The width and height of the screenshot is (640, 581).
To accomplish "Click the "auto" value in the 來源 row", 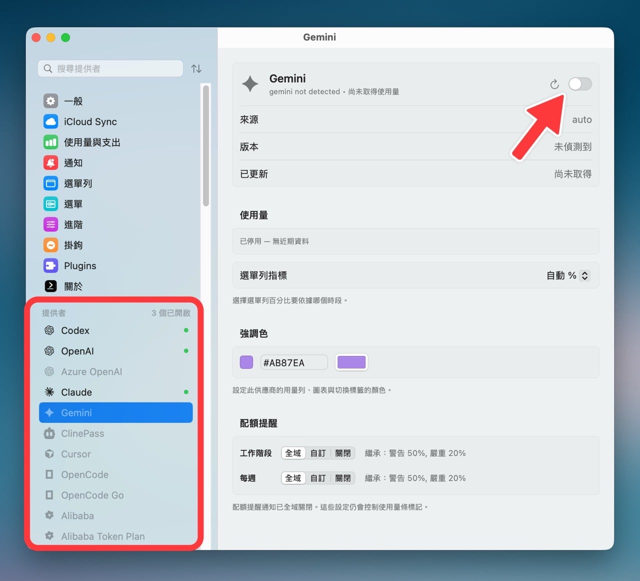I will tap(582, 119).
